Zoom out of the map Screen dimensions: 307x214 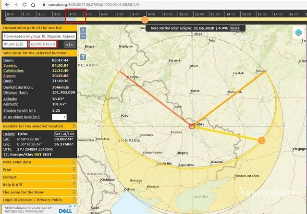click(83, 36)
